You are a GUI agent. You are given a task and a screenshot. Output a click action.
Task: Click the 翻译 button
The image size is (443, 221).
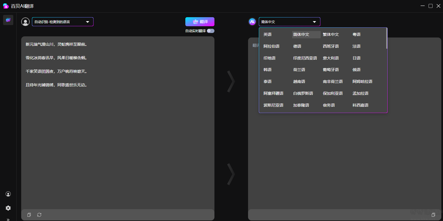coord(200,22)
